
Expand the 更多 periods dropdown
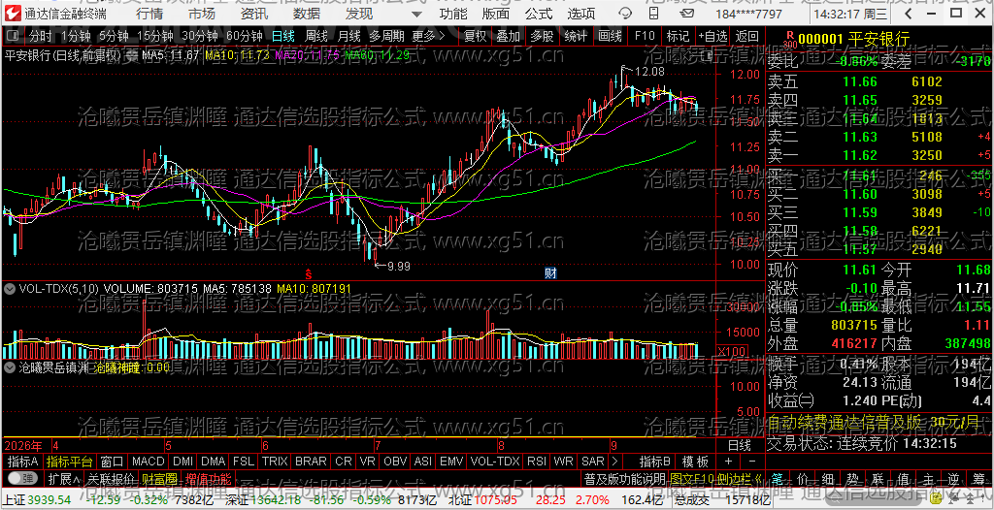point(428,37)
